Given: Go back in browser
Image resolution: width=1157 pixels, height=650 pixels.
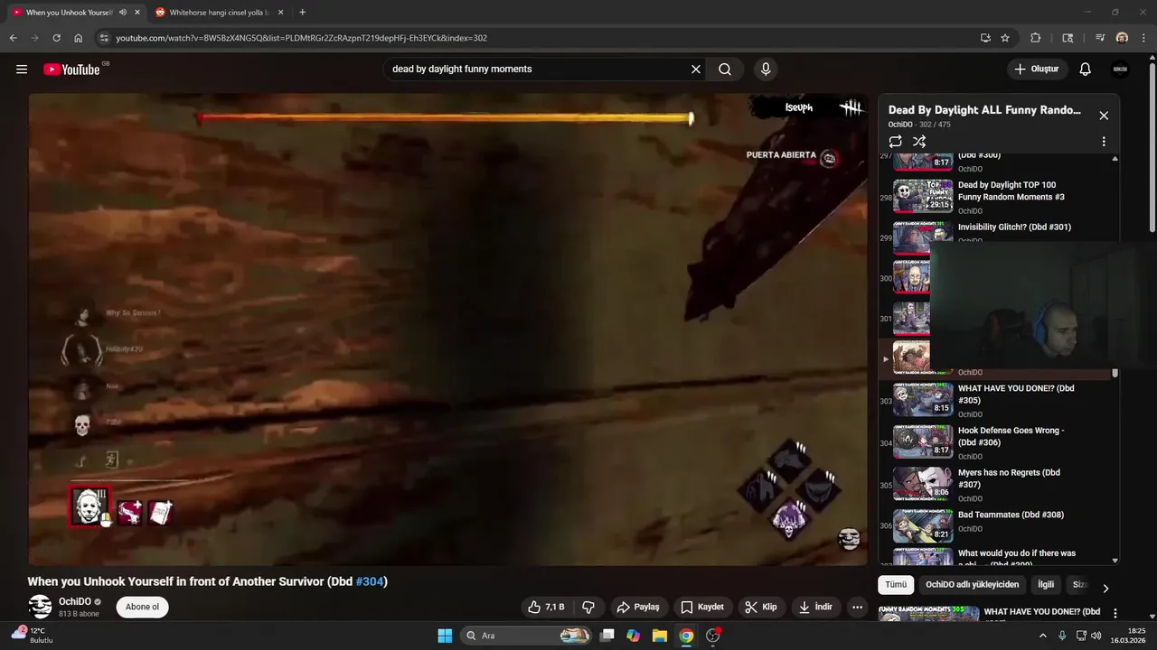Looking at the screenshot, I should [14, 38].
